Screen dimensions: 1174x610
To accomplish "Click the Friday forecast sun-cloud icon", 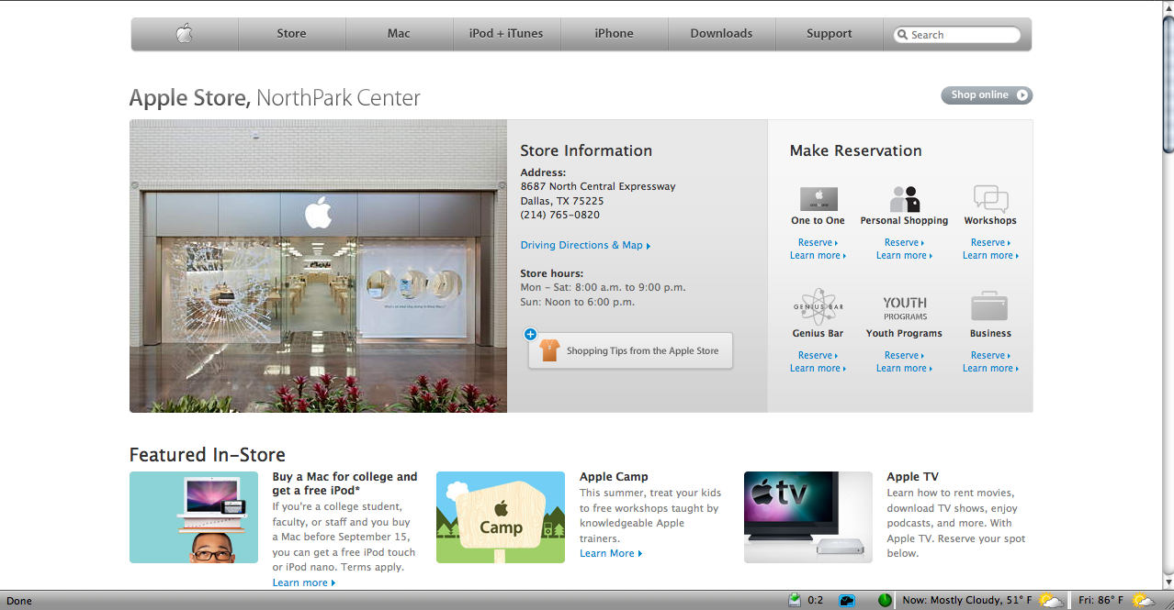I will (x=1144, y=601).
